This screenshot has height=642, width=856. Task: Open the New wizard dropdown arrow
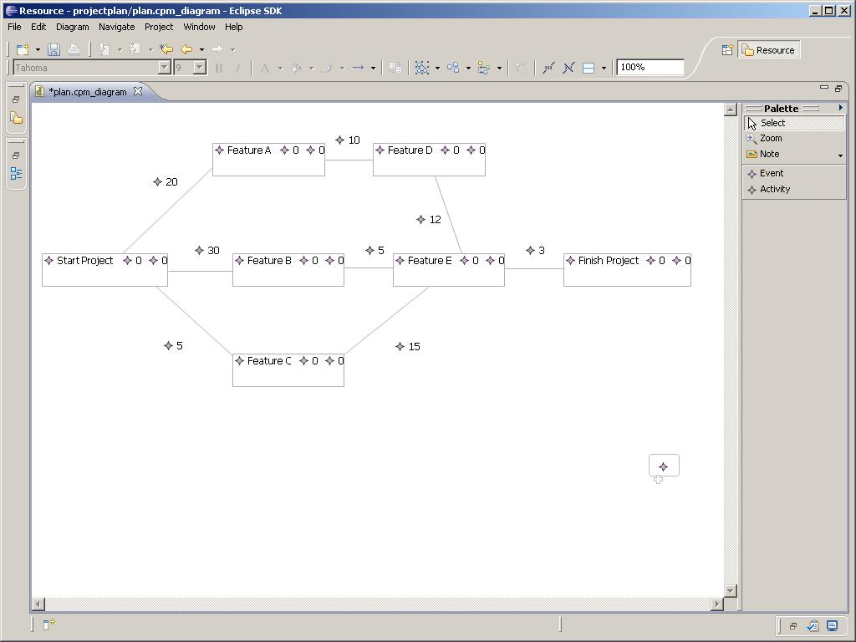pyautogui.click(x=38, y=49)
